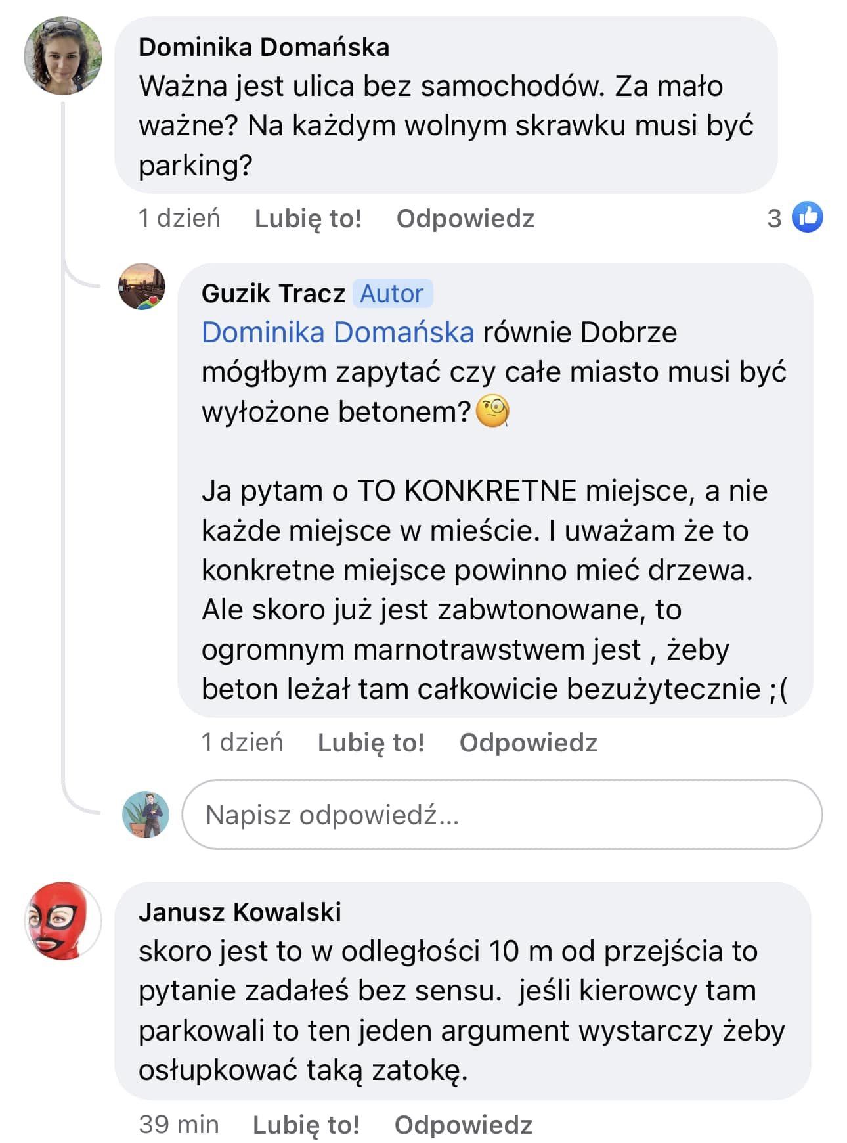Reply to Guzik Tracz's comment
Screen dimensions: 847x1143
(x=529, y=743)
